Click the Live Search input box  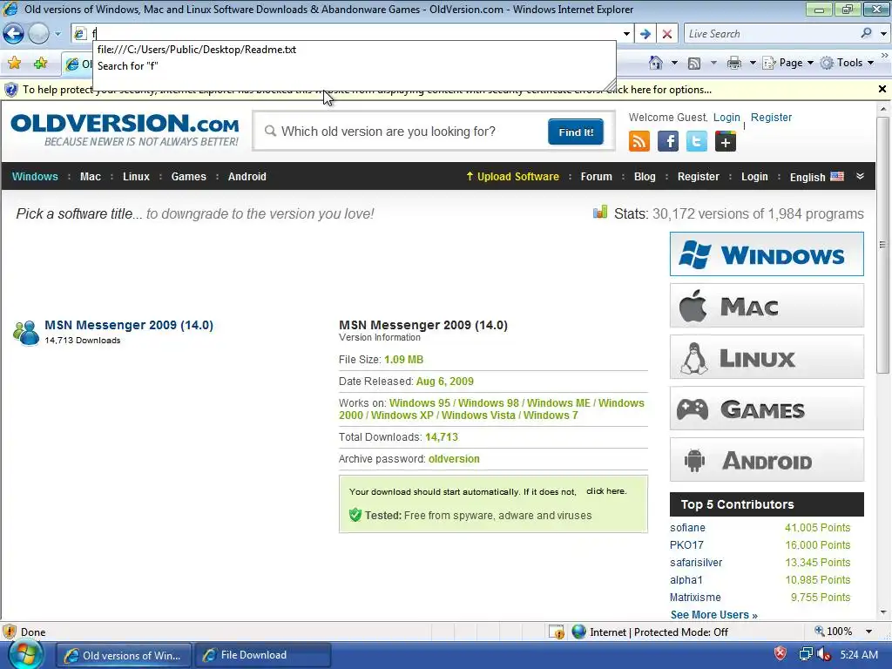pos(772,34)
